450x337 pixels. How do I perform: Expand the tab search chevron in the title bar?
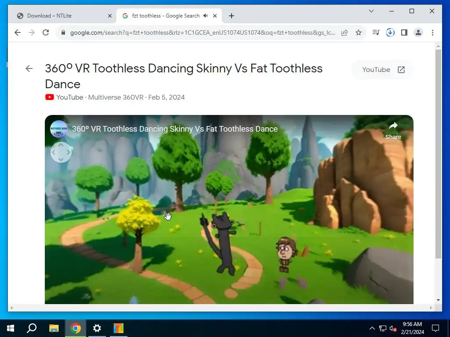371,11
